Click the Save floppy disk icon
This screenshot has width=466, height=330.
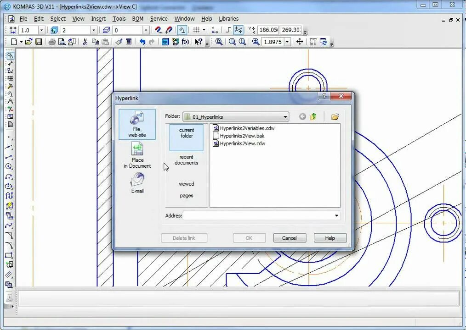39,42
